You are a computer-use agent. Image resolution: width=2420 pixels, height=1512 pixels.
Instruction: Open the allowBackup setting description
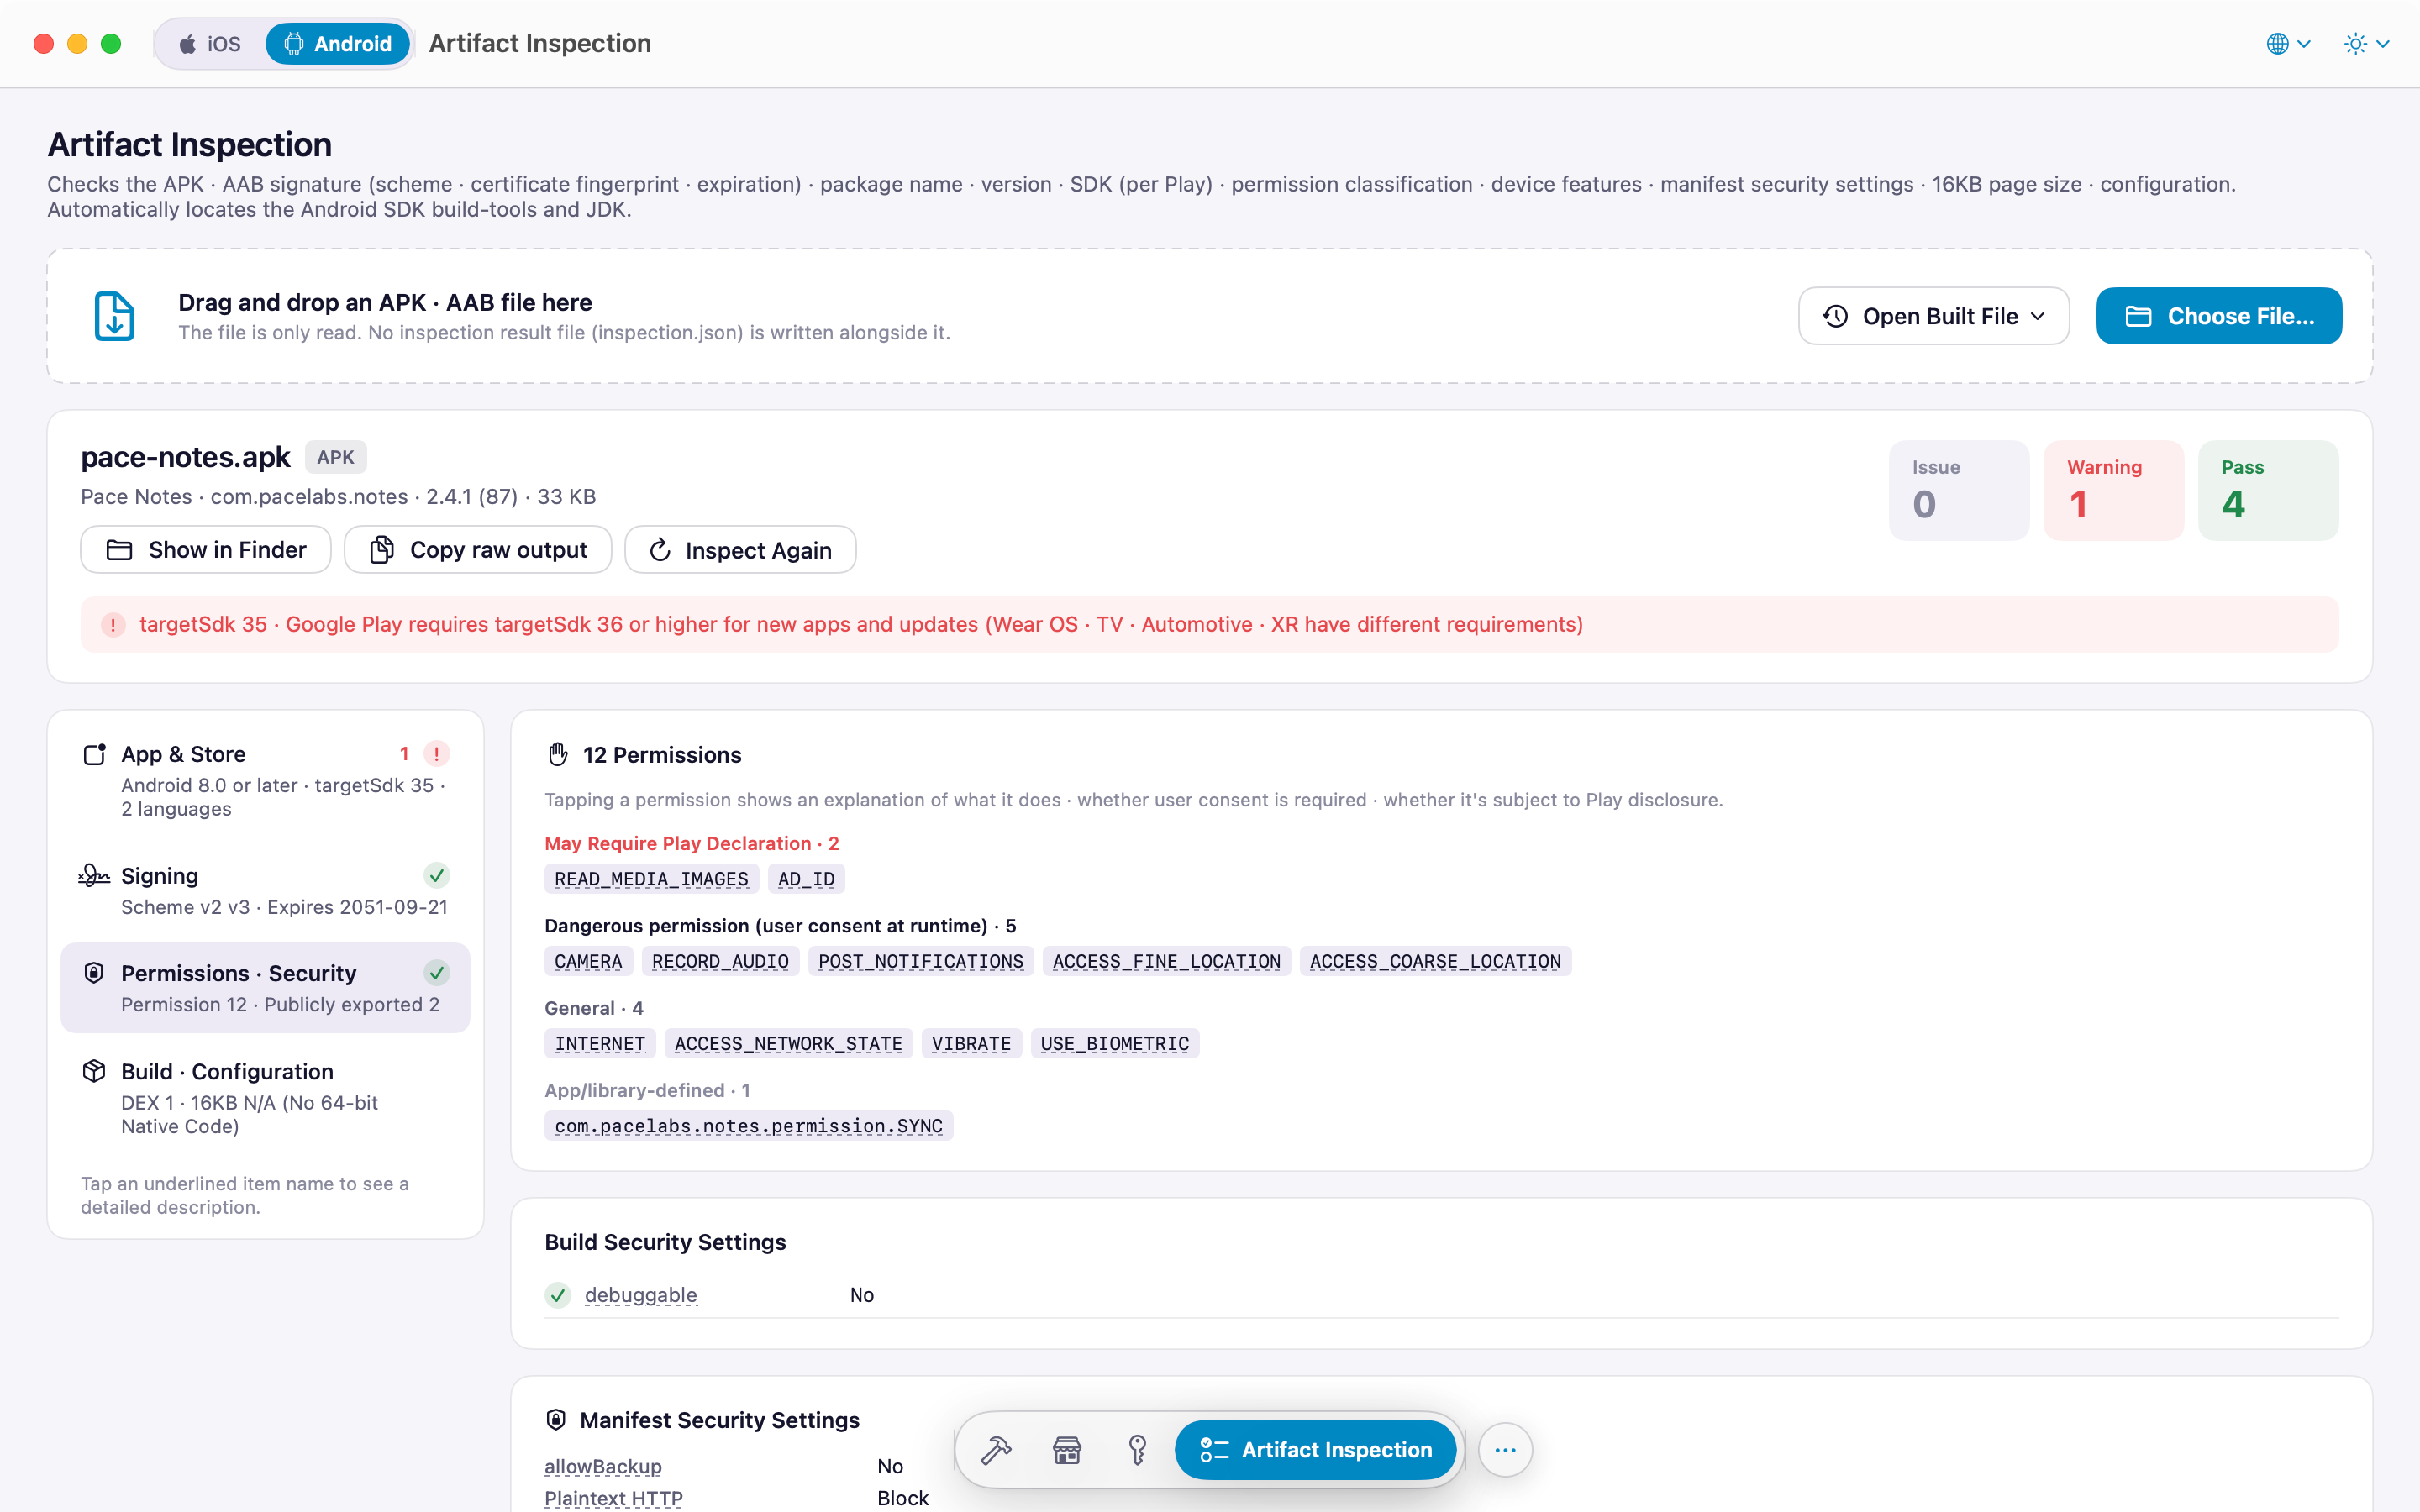coord(603,1466)
